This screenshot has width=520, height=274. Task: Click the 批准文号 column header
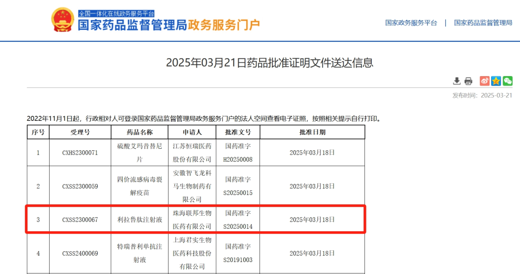tap(238, 132)
